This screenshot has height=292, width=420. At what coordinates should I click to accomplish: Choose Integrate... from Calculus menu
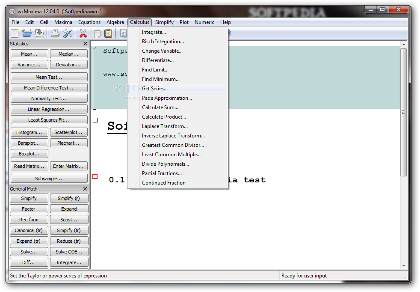[177, 32]
